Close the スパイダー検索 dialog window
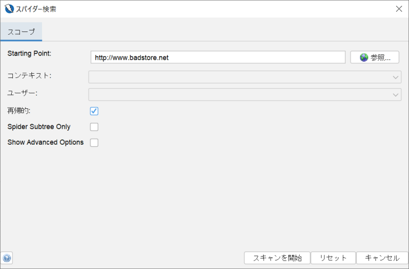409x269 pixels. point(399,9)
